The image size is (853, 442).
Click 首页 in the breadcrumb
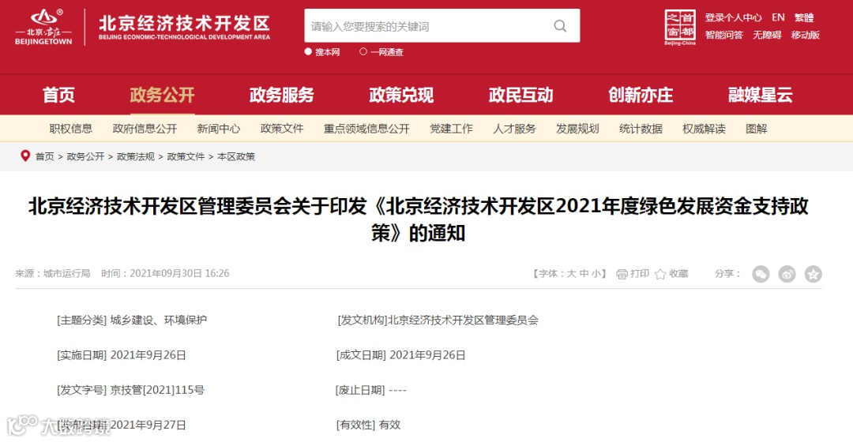pyautogui.click(x=44, y=156)
